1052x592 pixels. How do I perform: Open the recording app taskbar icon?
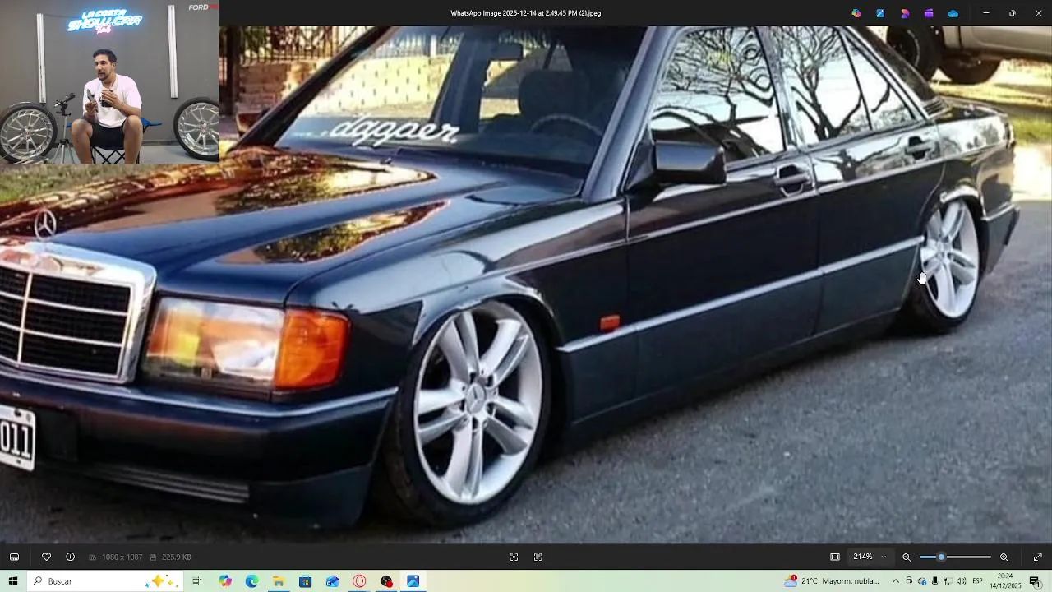386,581
